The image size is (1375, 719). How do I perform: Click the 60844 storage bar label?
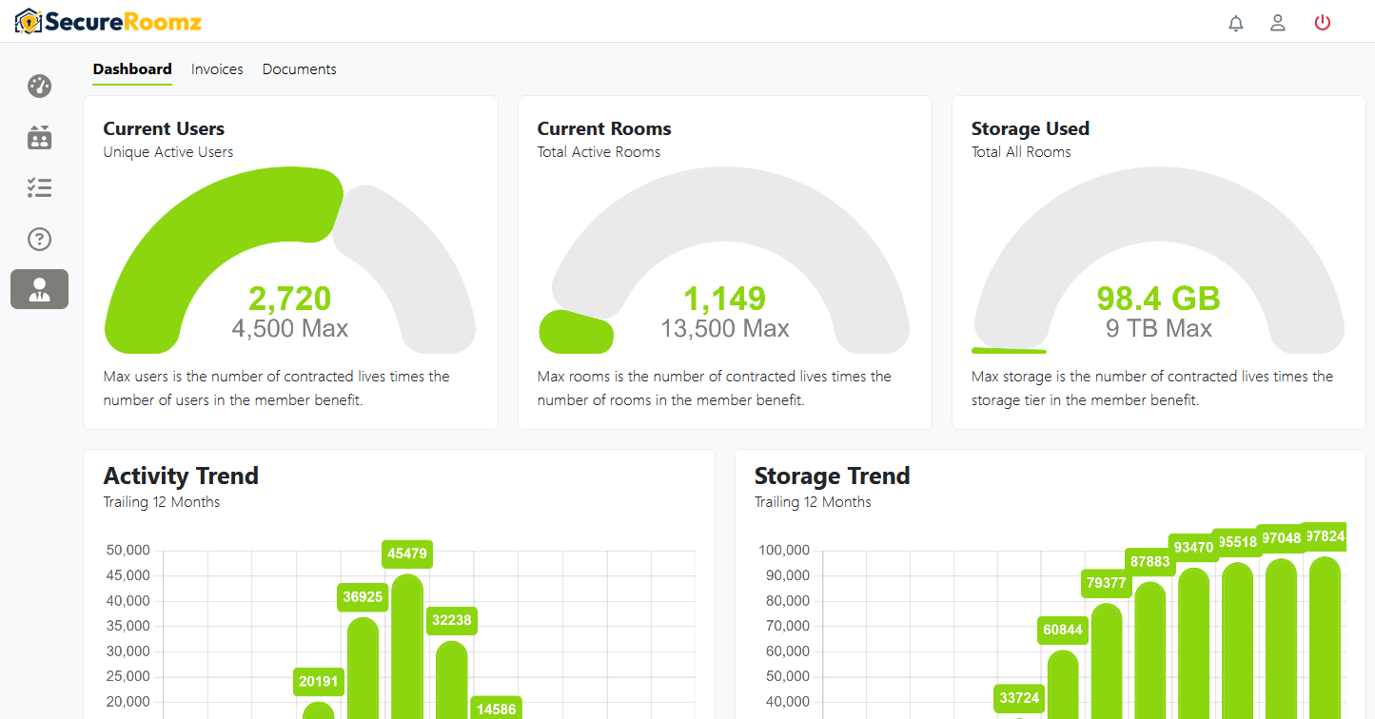[x=1063, y=630]
